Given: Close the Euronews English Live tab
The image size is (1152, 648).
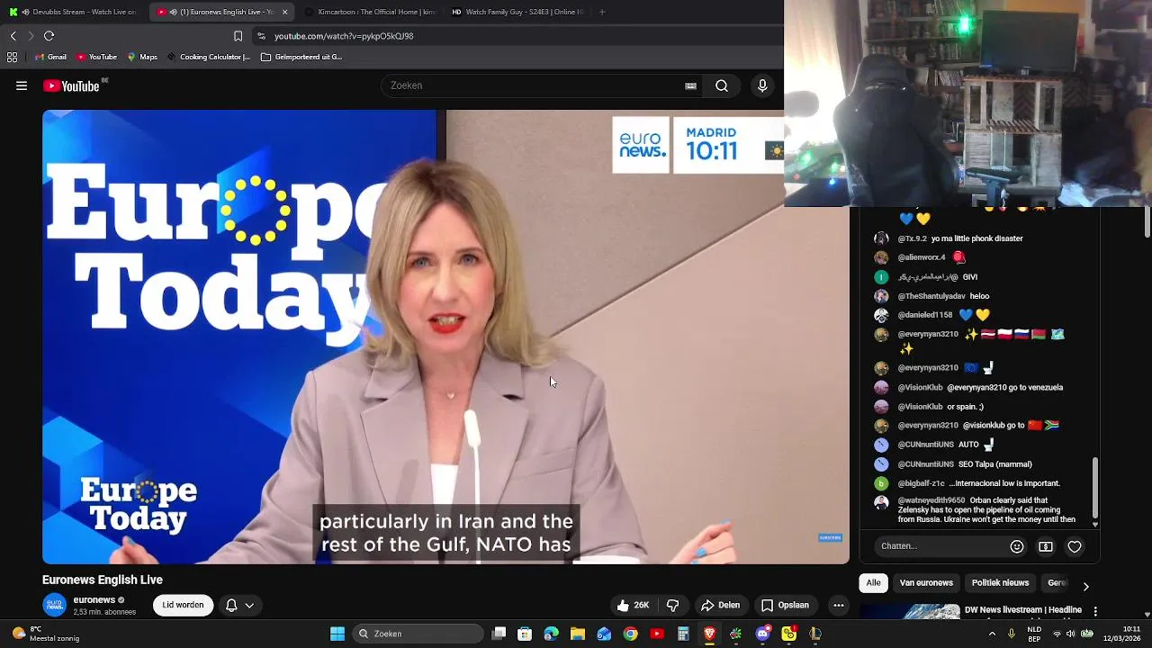Looking at the screenshot, I should coord(284,12).
